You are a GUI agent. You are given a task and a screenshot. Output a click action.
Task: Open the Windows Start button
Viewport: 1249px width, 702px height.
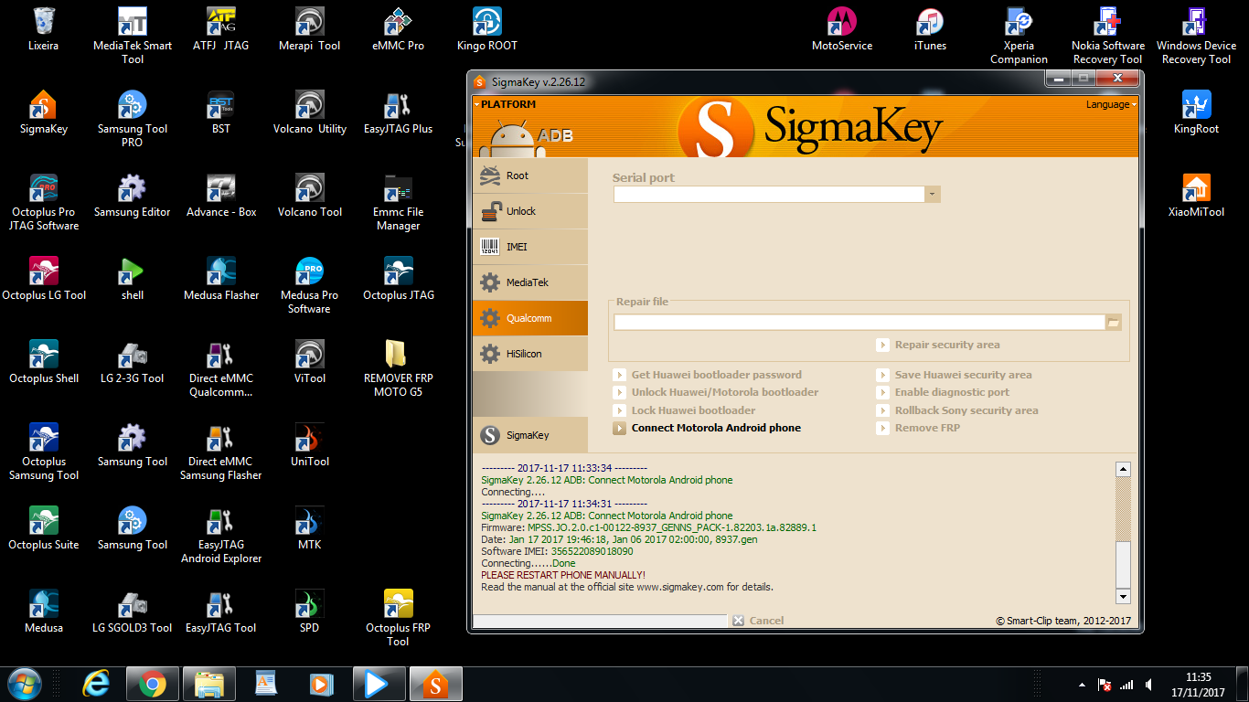[x=25, y=684]
